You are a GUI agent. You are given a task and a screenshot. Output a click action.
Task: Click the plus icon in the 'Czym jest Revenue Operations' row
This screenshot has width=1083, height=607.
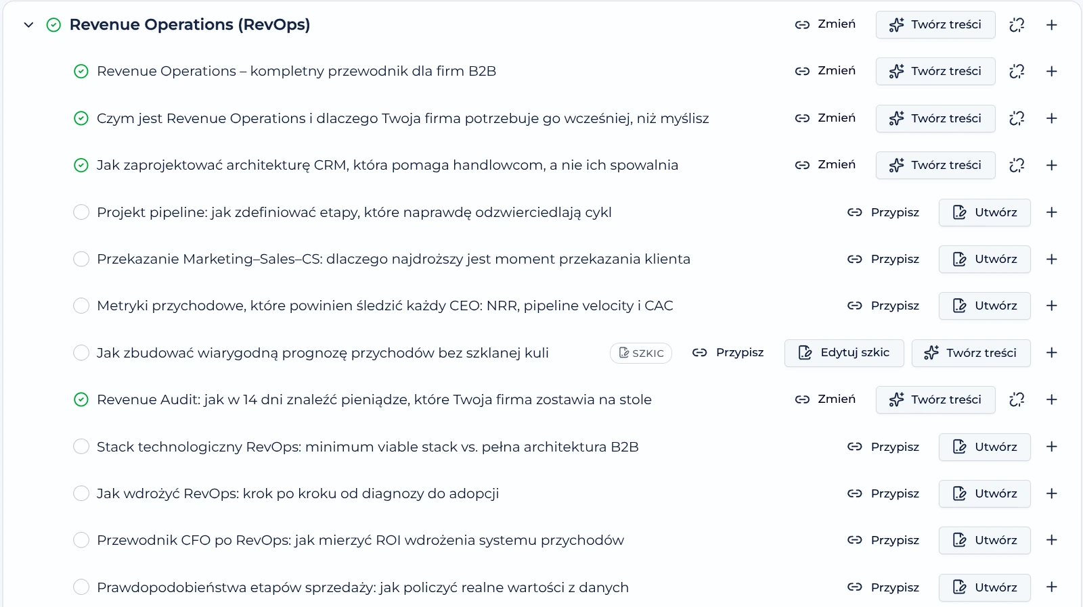click(1052, 118)
